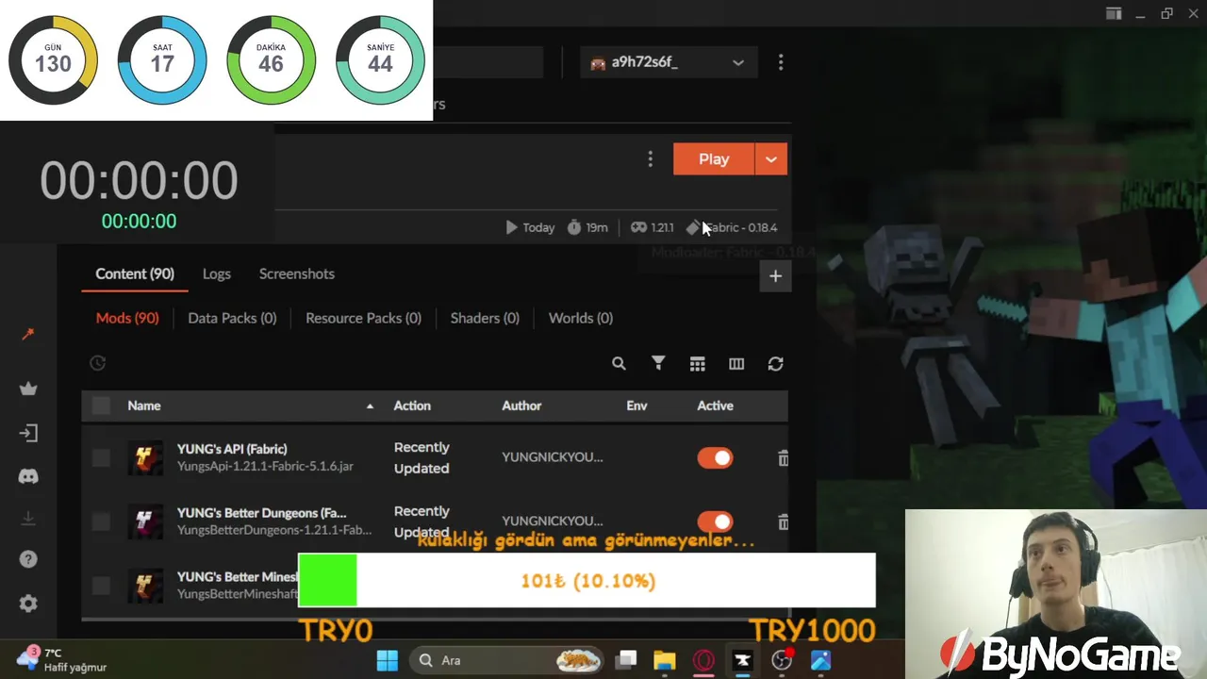
Task: Open the weather widget 7°C Hafif yağmur
Action: 62,659
